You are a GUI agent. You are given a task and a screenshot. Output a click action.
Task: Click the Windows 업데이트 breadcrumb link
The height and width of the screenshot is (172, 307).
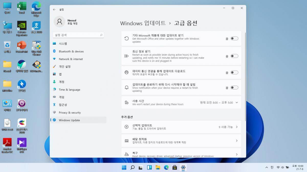click(x=143, y=23)
